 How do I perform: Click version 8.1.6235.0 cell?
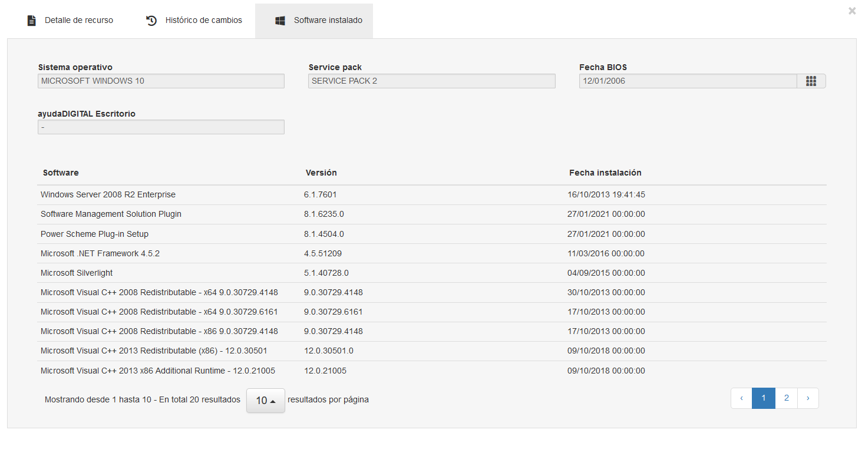coord(324,214)
